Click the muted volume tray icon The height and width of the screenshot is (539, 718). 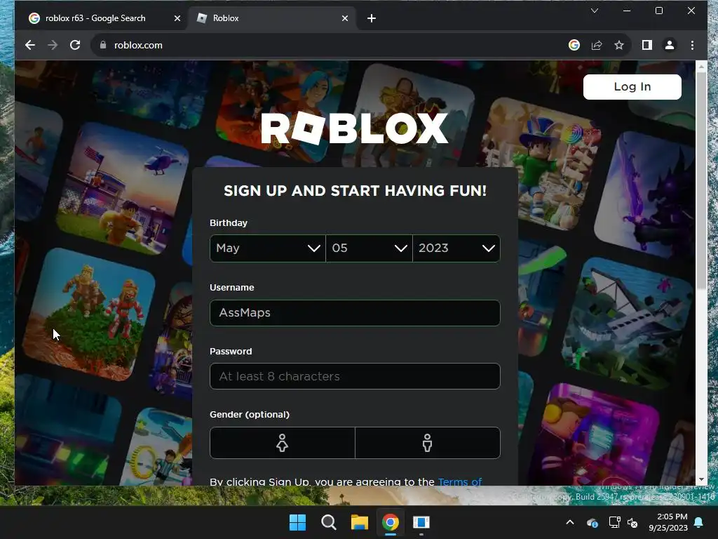point(632,522)
